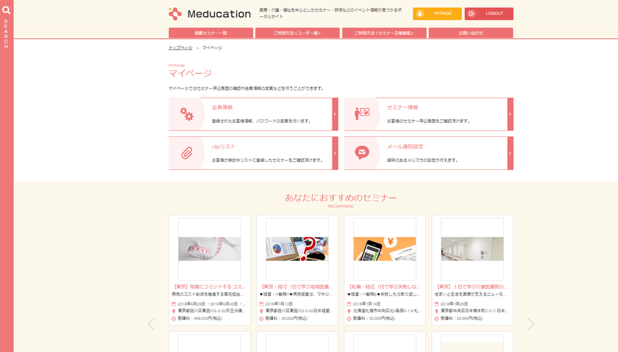Image resolution: width=618 pixels, height=352 pixels.
Task: Open the 掲載セミナー一覧 menu item
Action: tap(210, 33)
